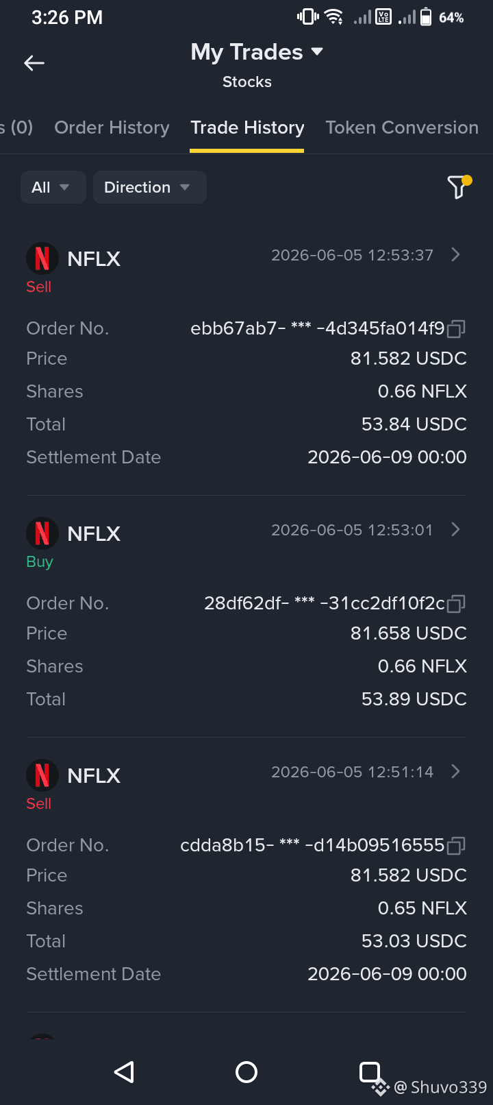This screenshot has height=1105, width=493.
Task: Open details chevron for 12:53:37 trade
Action: click(x=456, y=255)
